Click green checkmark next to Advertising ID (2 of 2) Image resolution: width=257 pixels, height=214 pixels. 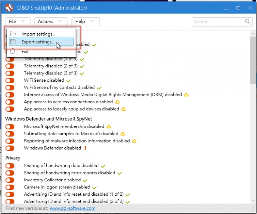click(128, 202)
